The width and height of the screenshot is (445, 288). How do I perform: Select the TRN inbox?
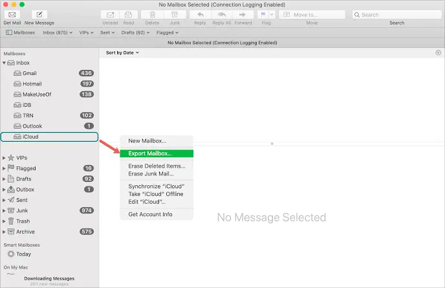pos(49,116)
